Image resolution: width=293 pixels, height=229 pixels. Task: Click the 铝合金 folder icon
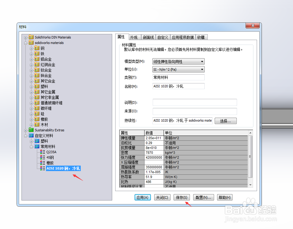pyautogui.click(x=37, y=59)
